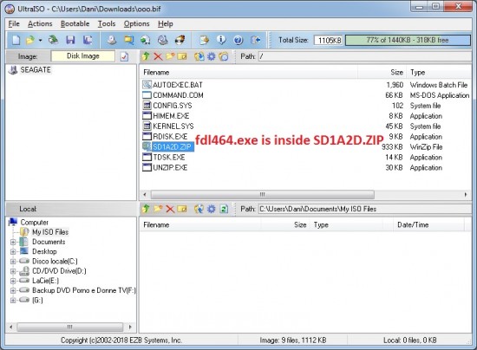Click Rename icon in image pane toolbar
This screenshot has height=350, width=477.
click(182, 56)
